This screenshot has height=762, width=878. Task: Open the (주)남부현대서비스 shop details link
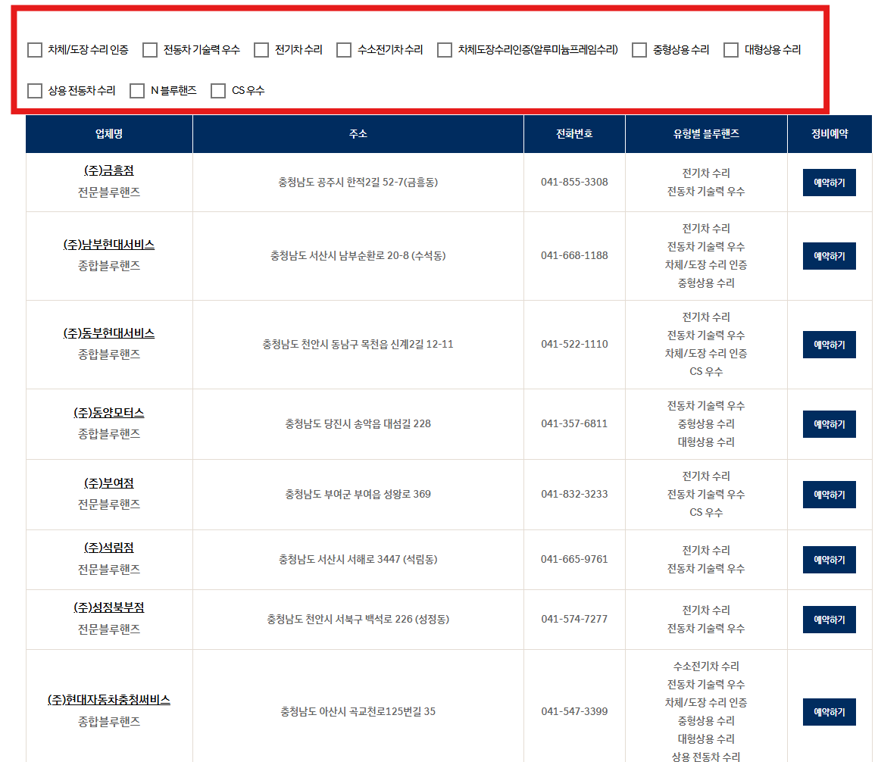coord(109,245)
